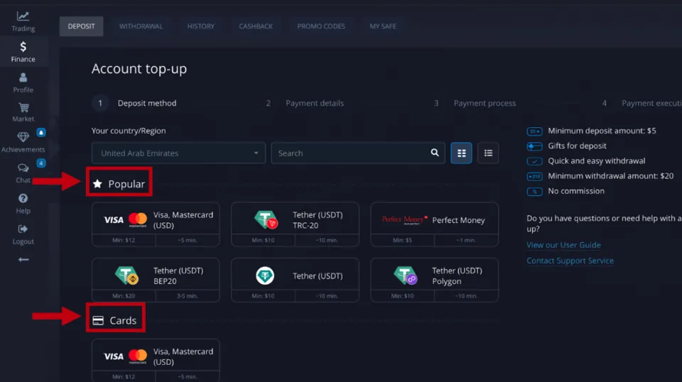Open the Market cart icon

(x=23, y=108)
